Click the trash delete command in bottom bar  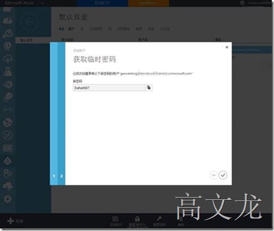click(x=181, y=221)
